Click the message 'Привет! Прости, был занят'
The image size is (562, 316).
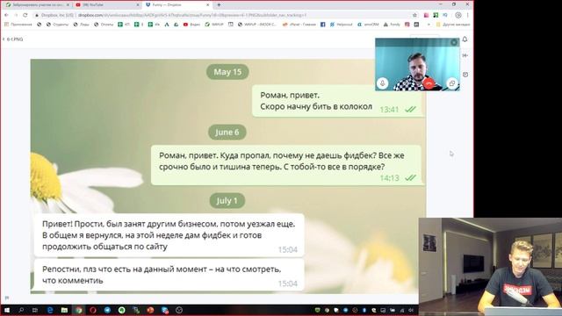(x=169, y=235)
